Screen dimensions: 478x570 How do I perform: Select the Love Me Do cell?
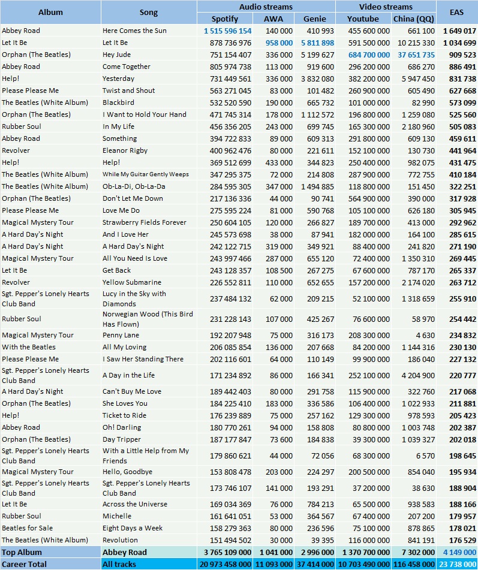point(149,210)
